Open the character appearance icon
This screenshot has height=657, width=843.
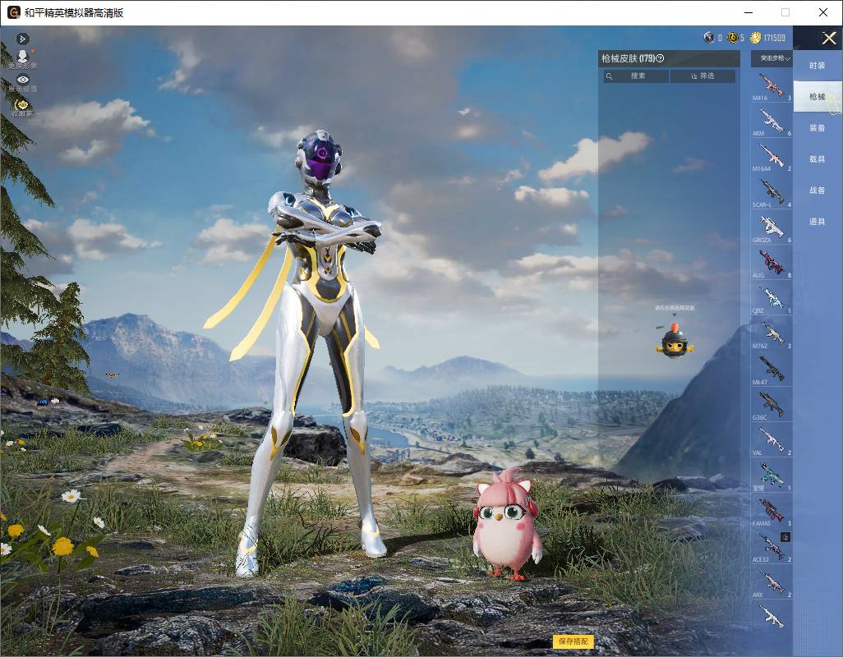(22, 57)
